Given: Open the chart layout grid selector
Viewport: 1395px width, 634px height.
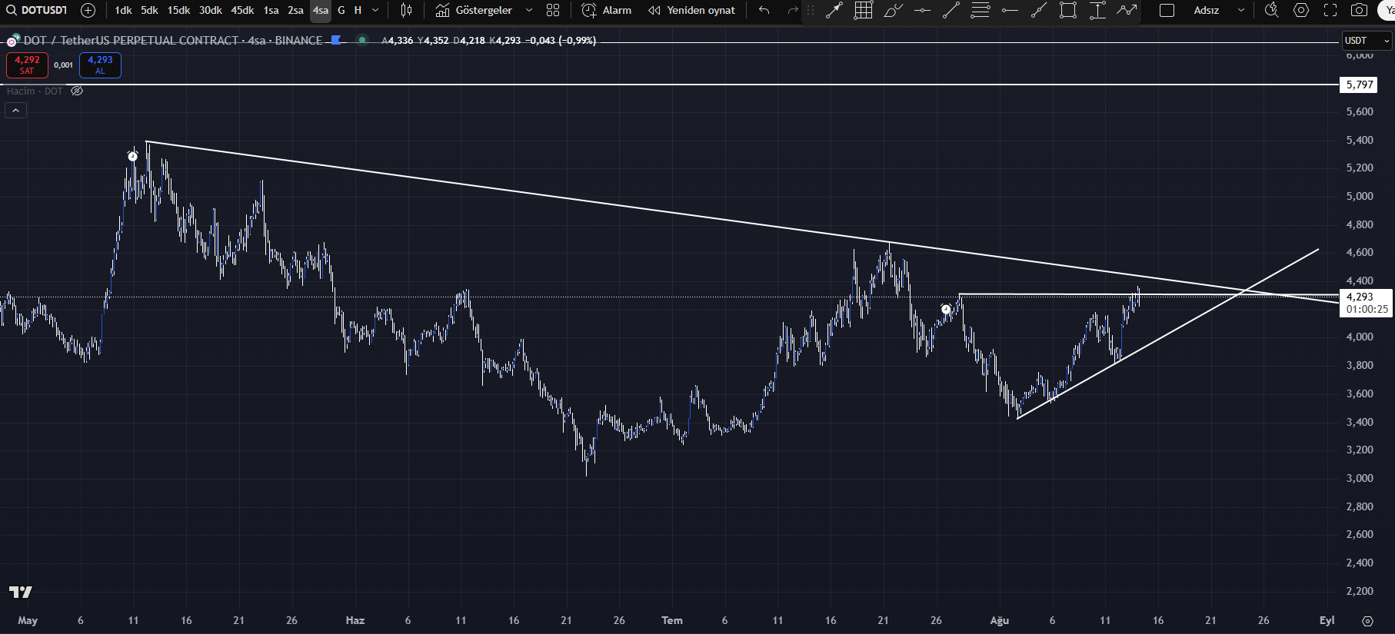Looking at the screenshot, I should pos(553,10).
